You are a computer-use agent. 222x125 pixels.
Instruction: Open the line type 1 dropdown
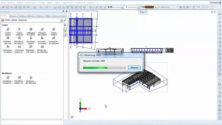click(x=139, y=7)
